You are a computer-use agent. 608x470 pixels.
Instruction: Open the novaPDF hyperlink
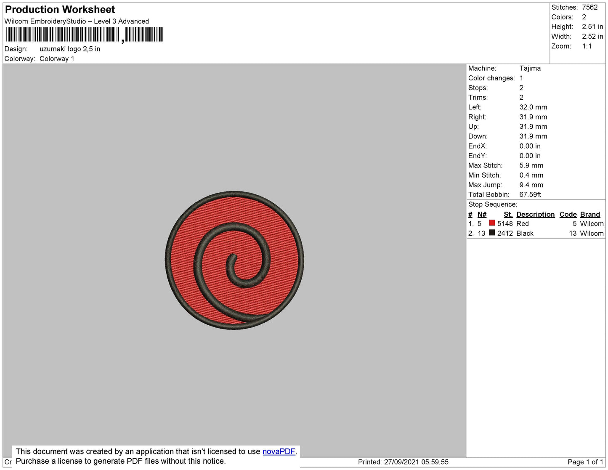[279, 451]
